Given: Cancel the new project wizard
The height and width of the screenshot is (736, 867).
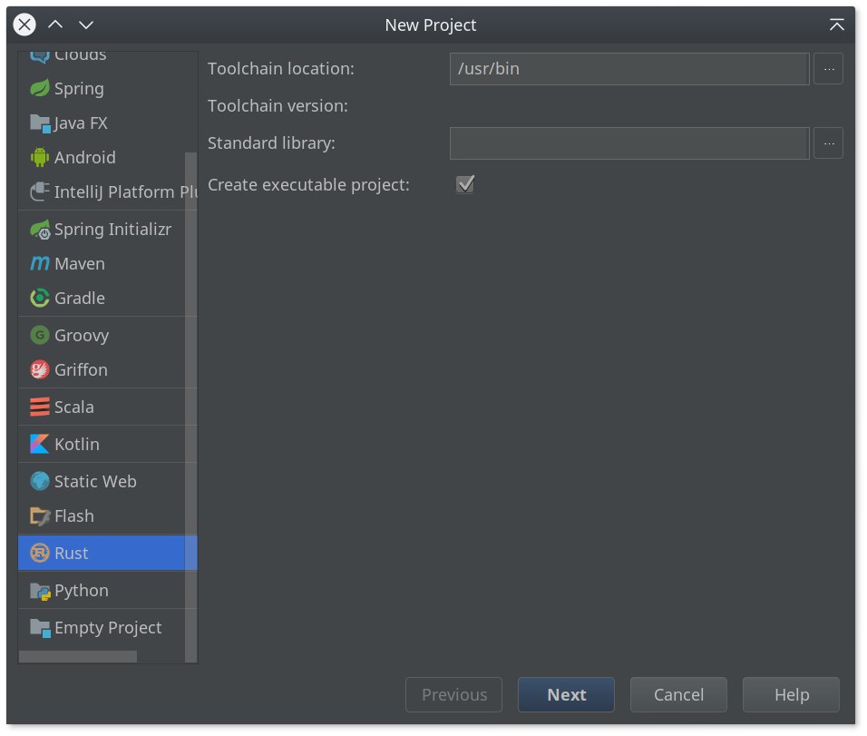Looking at the screenshot, I should click(678, 694).
